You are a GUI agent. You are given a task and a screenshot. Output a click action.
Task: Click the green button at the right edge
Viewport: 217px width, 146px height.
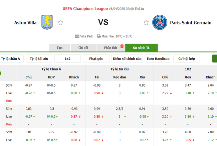(x=215, y=59)
